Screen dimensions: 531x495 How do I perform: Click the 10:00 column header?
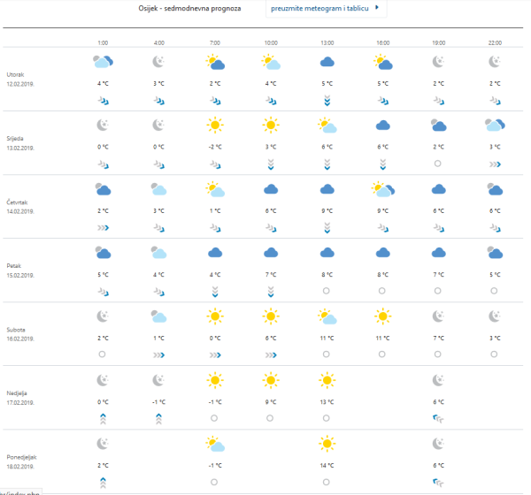point(271,42)
